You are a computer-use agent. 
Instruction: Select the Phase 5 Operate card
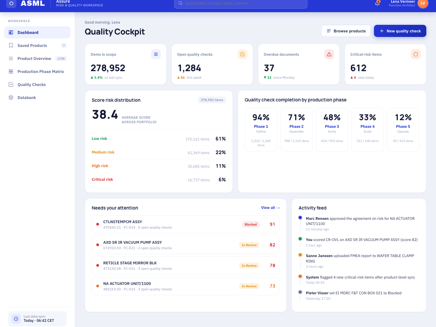[403, 130]
